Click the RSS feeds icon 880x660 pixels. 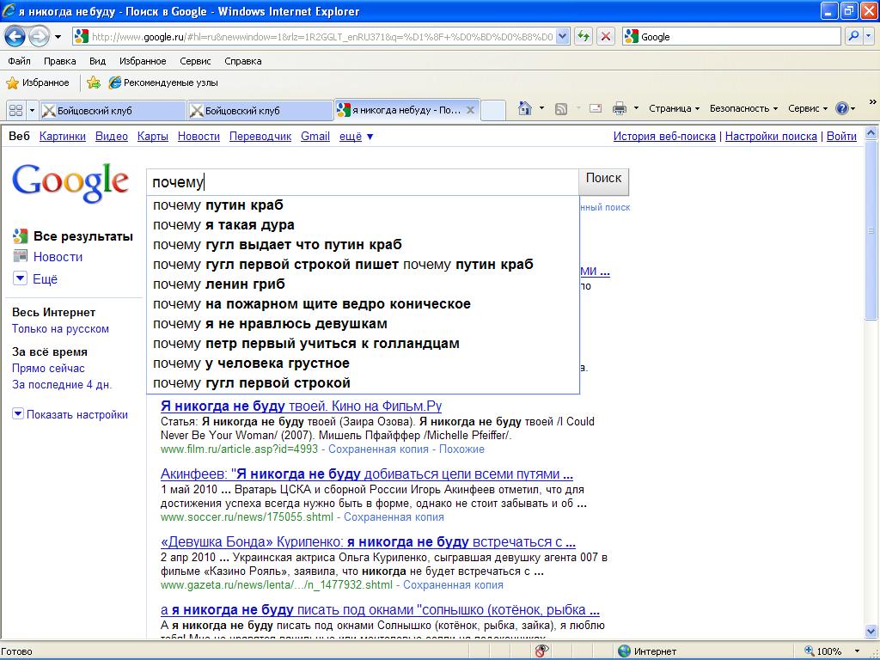pos(560,109)
